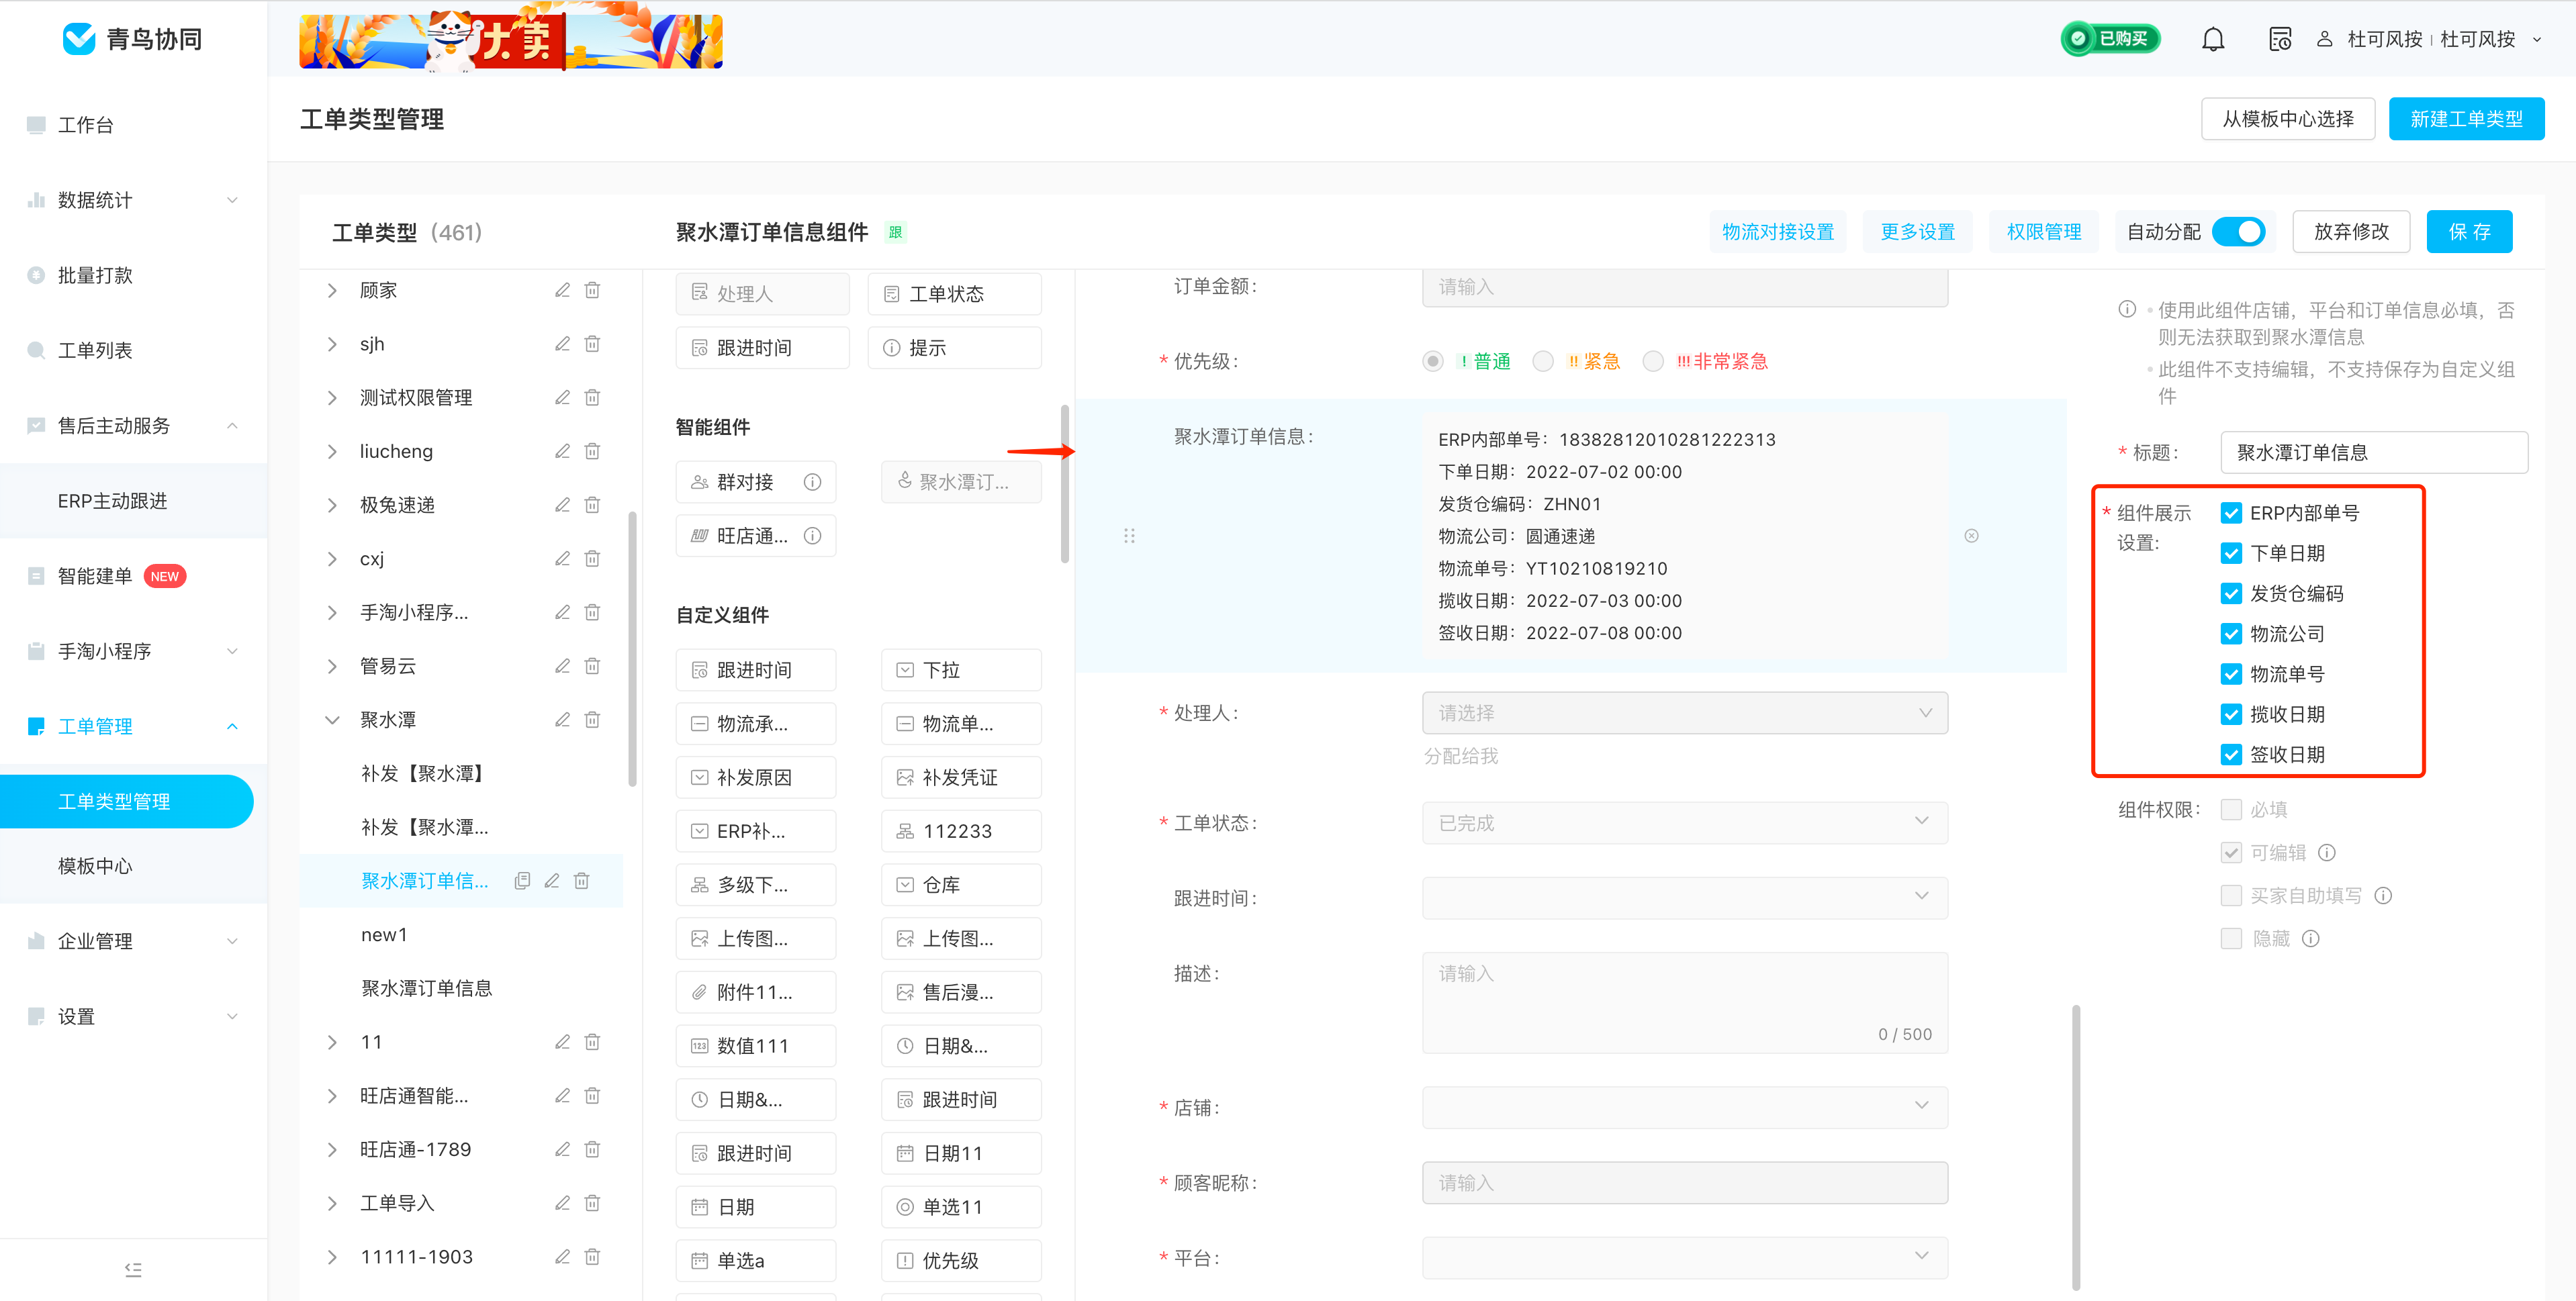Screen dimensions: 2576x1301
Task: Open the 店铺 dropdown
Action: pyautogui.click(x=1684, y=1107)
